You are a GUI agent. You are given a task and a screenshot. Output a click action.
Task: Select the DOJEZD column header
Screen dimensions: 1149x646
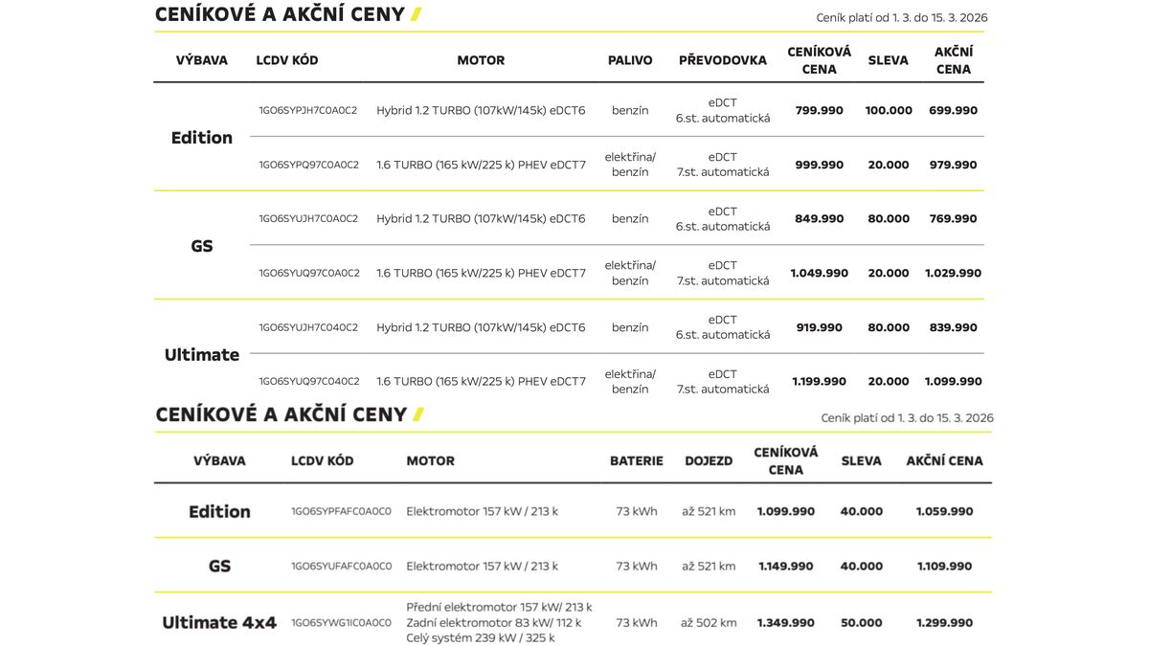click(709, 460)
